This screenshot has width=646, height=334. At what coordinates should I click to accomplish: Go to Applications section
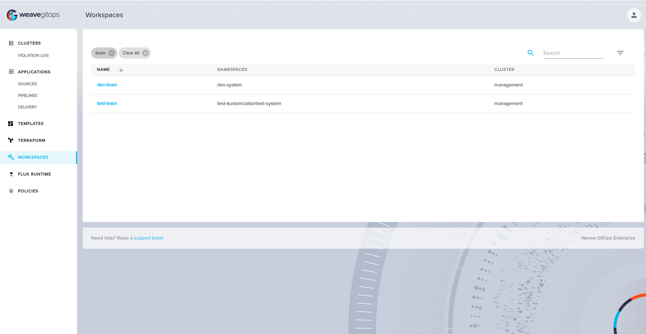[x=34, y=72]
